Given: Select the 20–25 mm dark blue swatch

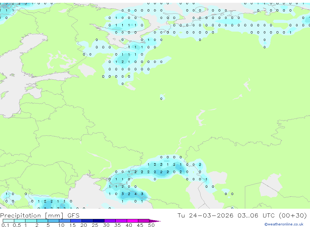Looking at the screenshot, I should tap(87, 221).
